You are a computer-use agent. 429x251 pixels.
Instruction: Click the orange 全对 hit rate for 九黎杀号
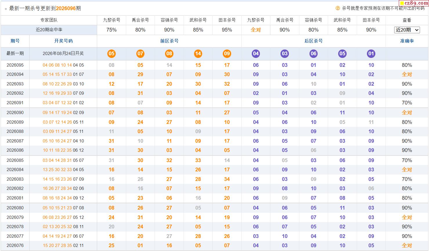(x=256, y=30)
